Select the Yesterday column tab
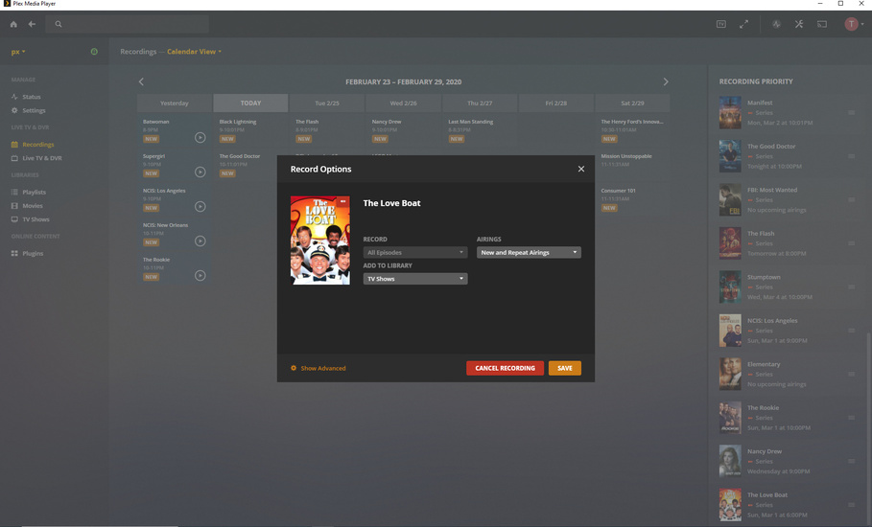The width and height of the screenshot is (872, 527). point(174,103)
